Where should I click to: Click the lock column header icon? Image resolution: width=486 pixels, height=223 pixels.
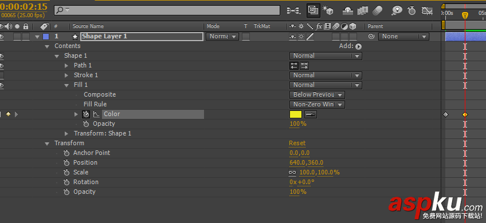pos(26,26)
